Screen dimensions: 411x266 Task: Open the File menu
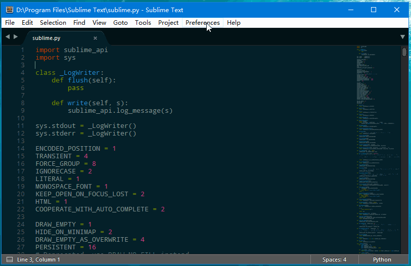coord(10,23)
